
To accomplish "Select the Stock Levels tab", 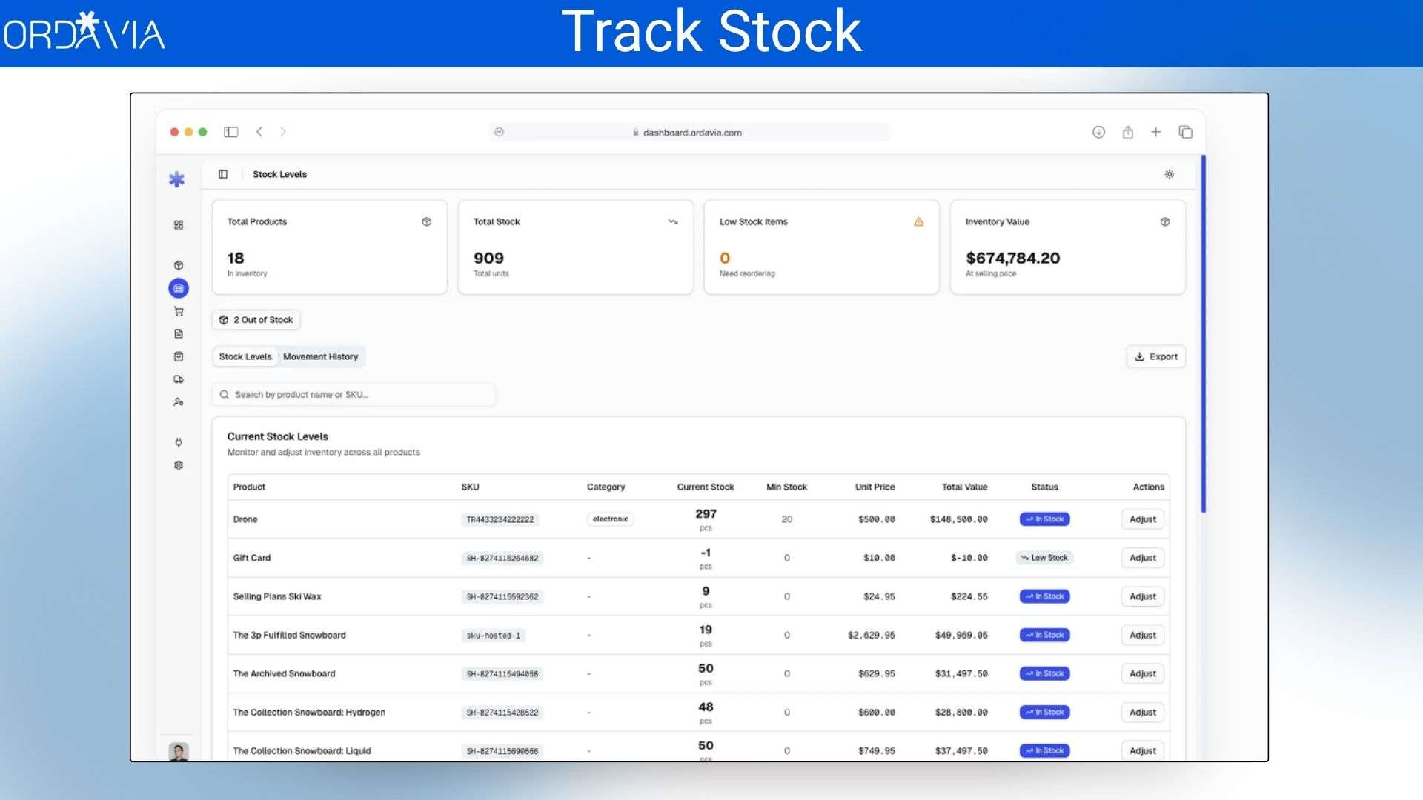I will [245, 356].
